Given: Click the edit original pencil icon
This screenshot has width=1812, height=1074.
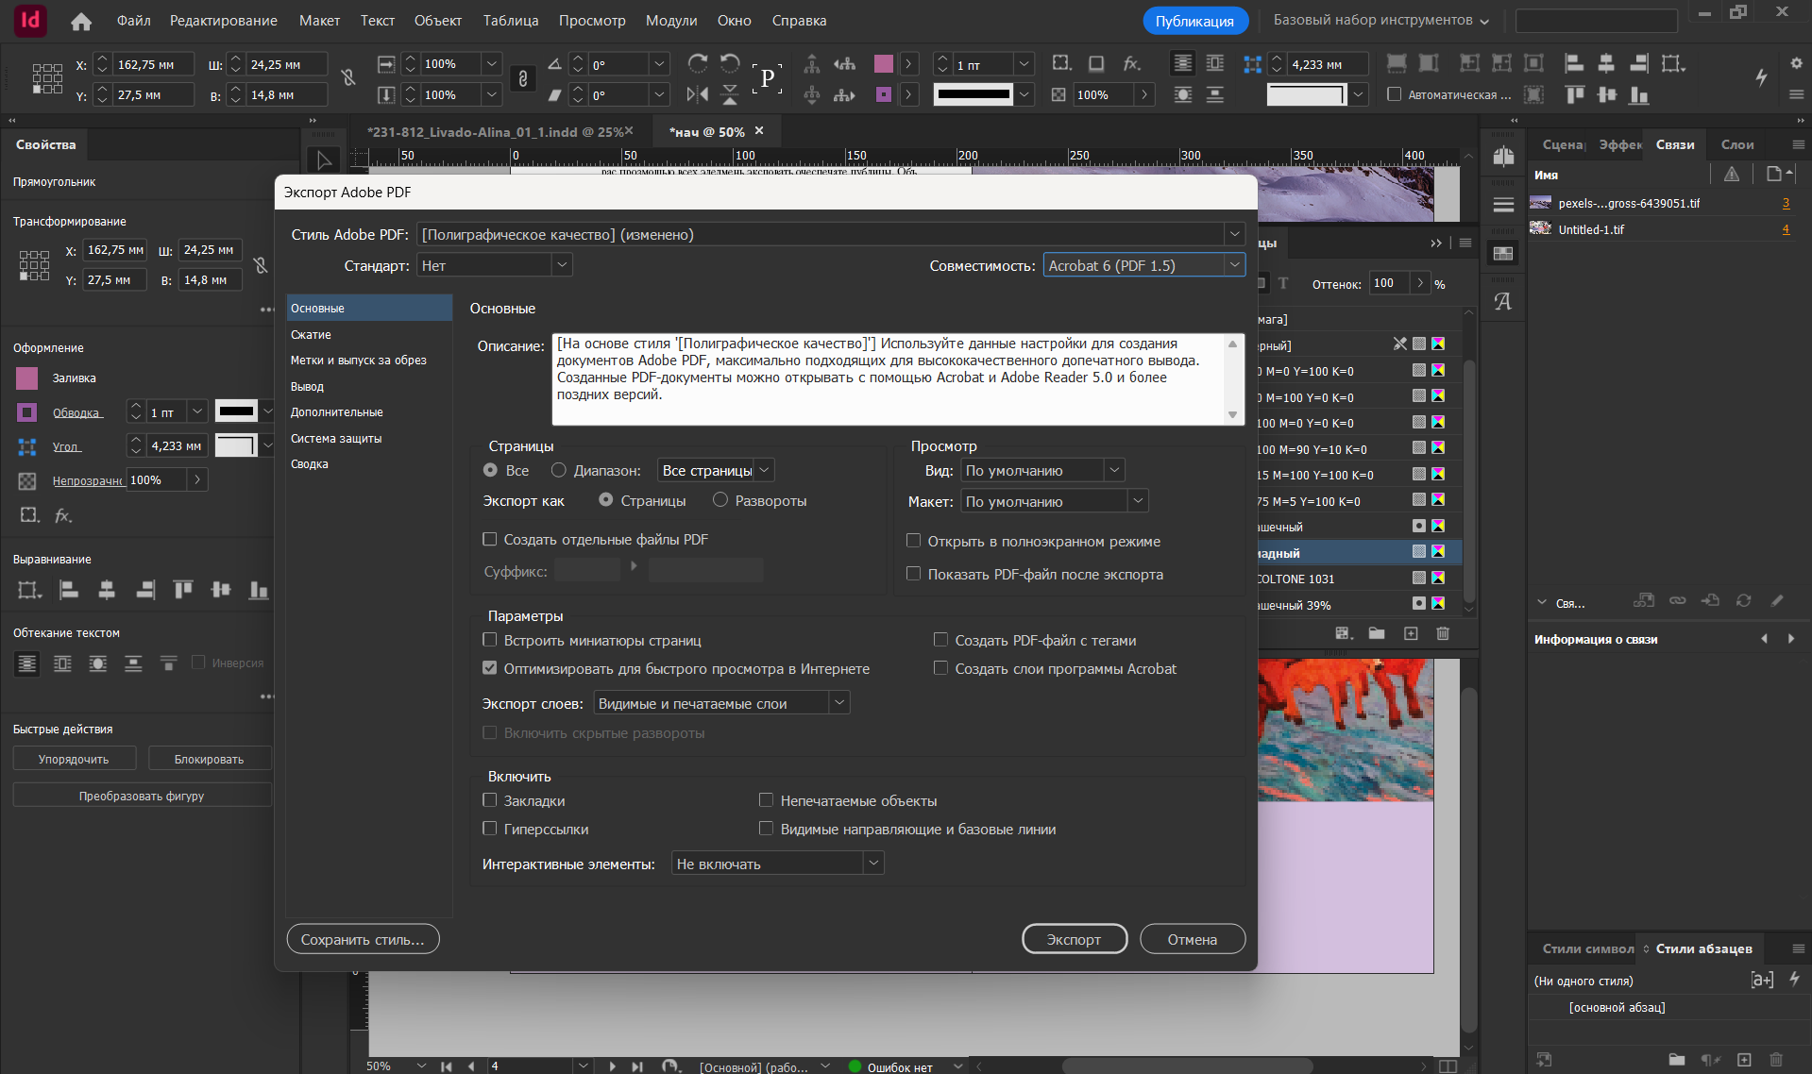Looking at the screenshot, I should [1777, 600].
